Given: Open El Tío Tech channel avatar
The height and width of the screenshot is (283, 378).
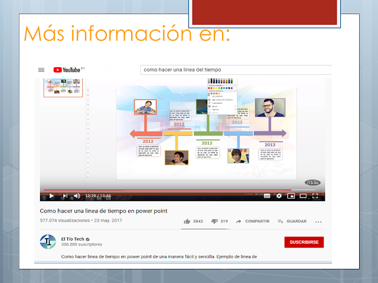Looking at the screenshot, I should 48,242.
